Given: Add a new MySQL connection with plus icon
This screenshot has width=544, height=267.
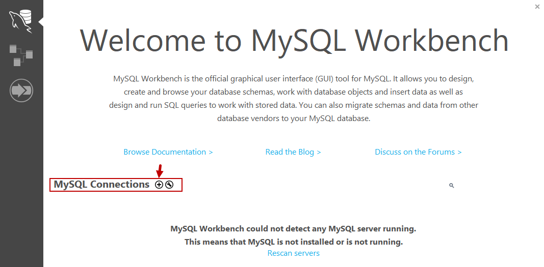Looking at the screenshot, I should [159, 185].
